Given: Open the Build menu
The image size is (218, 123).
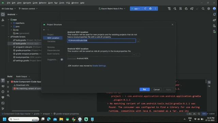Looking at the screenshot, I should click(50, 3).
